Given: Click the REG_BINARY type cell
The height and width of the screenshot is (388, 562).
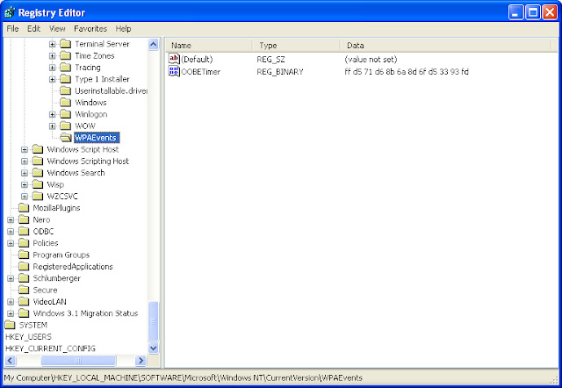Looking at the screenshot, I should [x=280, y=72].
